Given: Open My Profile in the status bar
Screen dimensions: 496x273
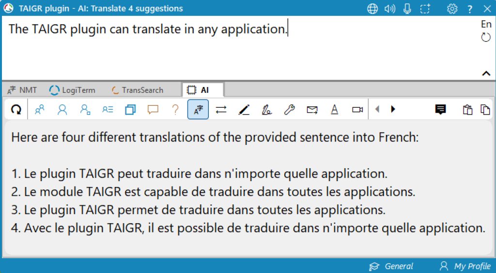Looking at the screenshot, I should pyautogui.click(x=465, y=266).
